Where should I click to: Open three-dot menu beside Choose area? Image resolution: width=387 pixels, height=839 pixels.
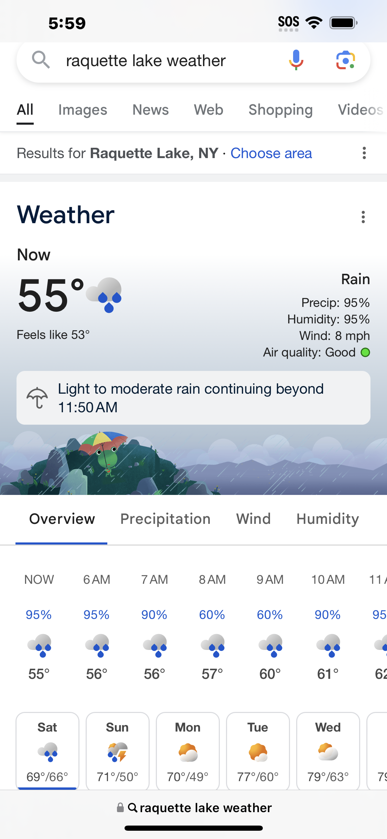coord(364,153)
